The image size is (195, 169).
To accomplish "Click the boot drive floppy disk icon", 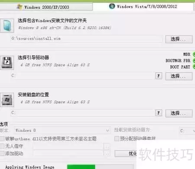I will tap(7, 62).
